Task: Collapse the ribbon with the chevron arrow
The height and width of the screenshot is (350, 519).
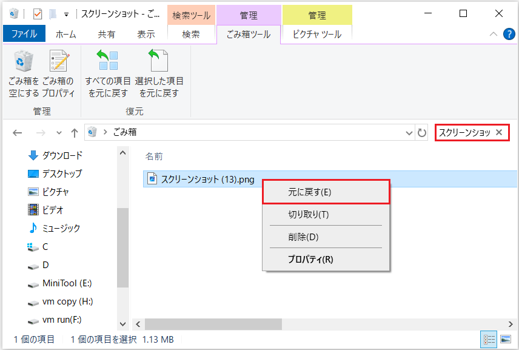Action: (x=493, y=34)
